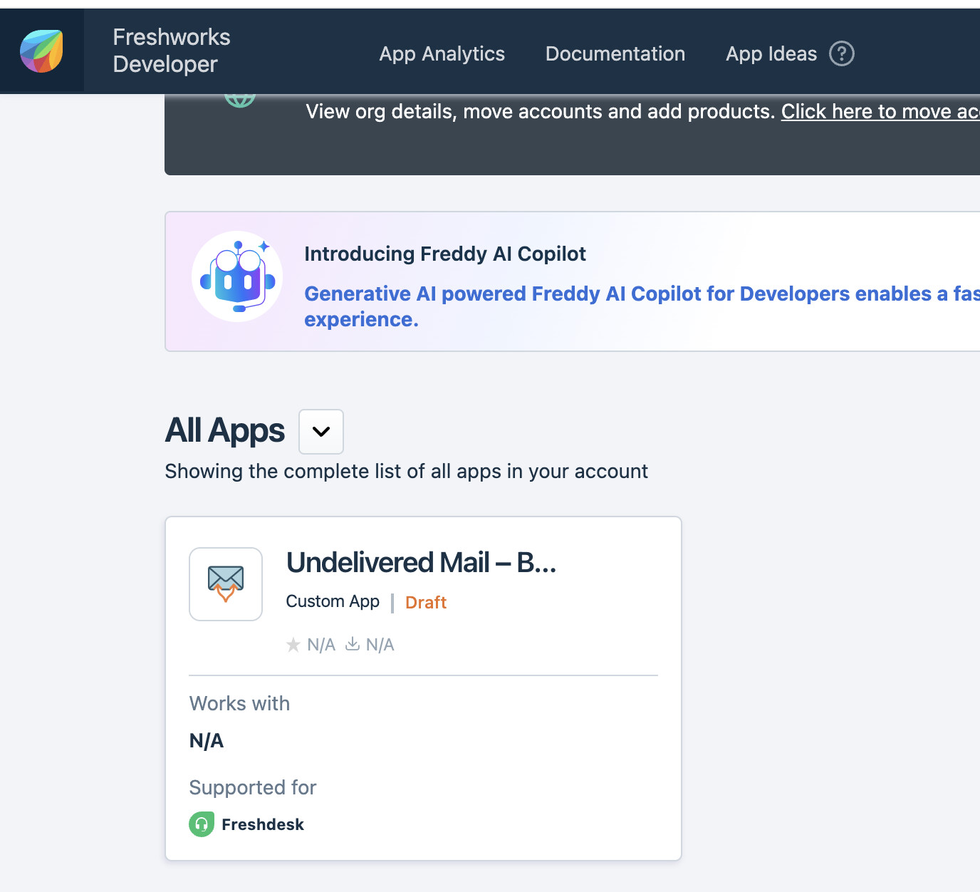Click the Custom App type label

pos(333,601)
